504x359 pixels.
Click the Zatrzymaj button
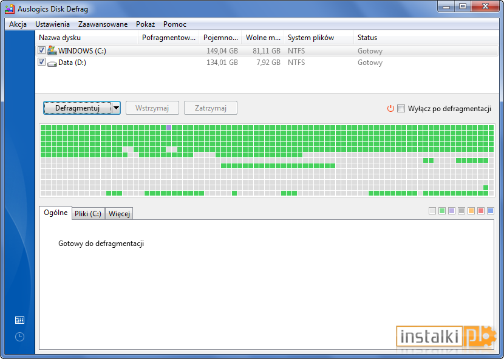click(x=211, y=108)
